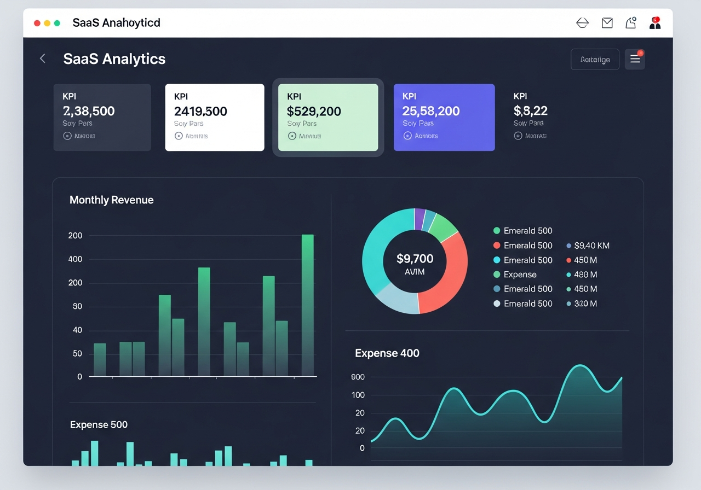
Task: Click the circle icon in the 2419.500 card
Action: (179, 136)
